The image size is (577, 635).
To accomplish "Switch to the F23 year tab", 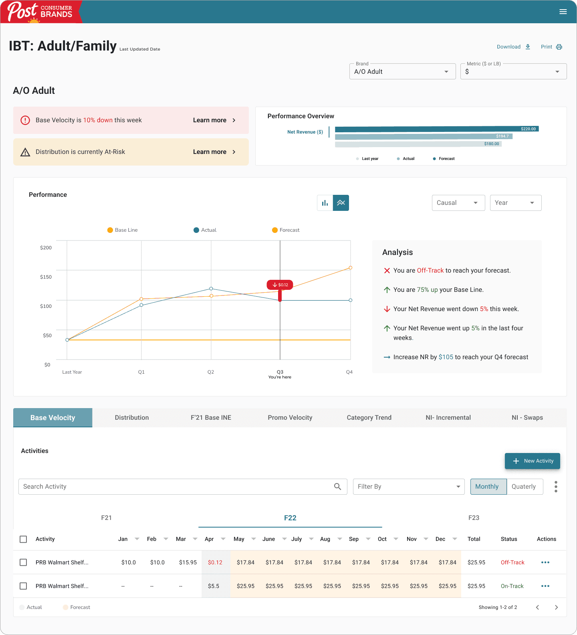I will [x=474, y=518].
